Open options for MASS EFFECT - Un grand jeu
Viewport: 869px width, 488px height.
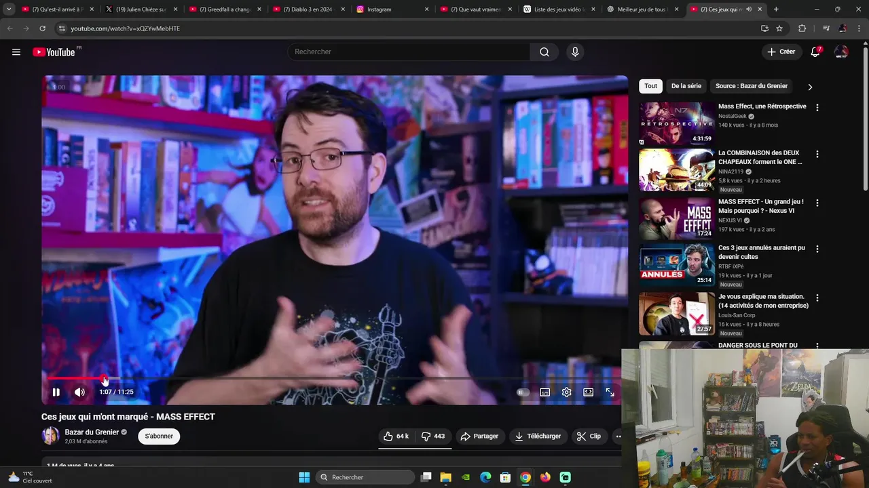click(x=817, y=203)
